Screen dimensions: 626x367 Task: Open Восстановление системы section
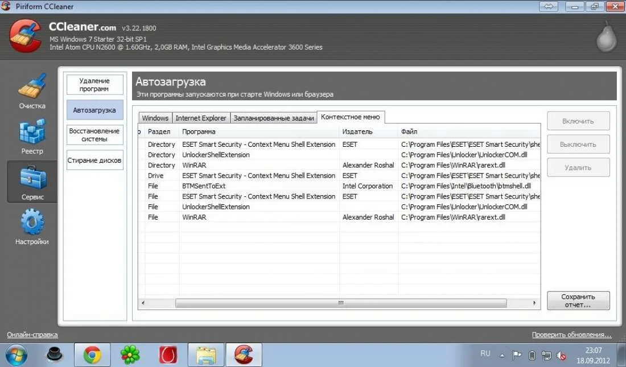coord(94,135)
